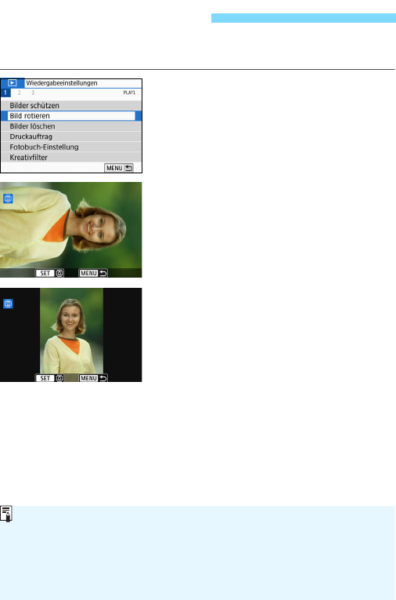Click SET rotate button under sideways photo

(x=49, y=273)
